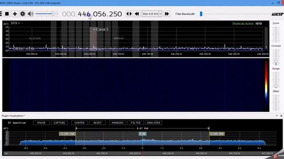Click the CTCSS 0.0 Hz readout
The image size is (284, 159).
pyautogui.click(x=24, y=49)
